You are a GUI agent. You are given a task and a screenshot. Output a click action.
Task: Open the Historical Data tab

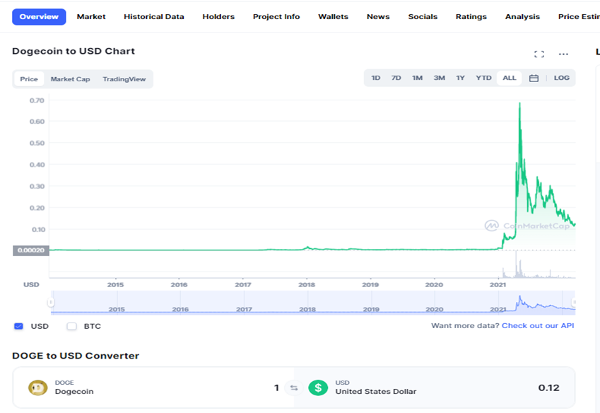(x=154, y=17)
